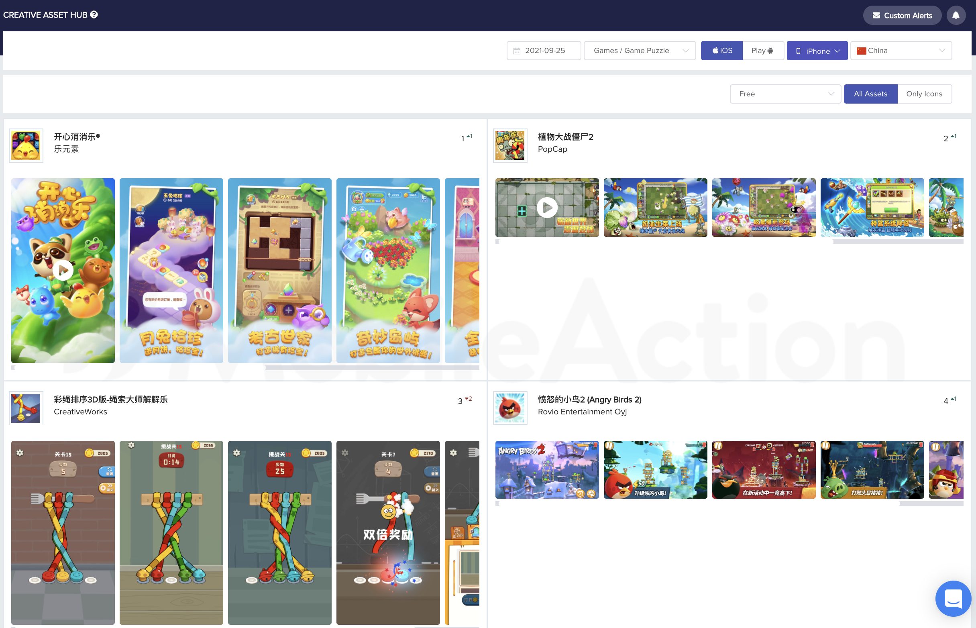Open the 升级你的小鸟 Angry Birds screenshot
This screenshot has width=976, height=628.
[656, 470]
